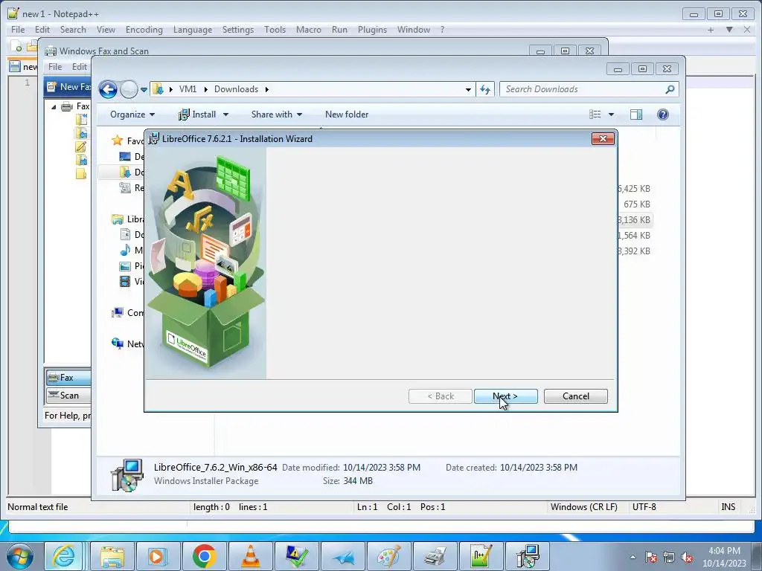The image size is (762, 571).
Task: Switch to Windows Fax and Scan taskbar icon
Action: [435, 556]
